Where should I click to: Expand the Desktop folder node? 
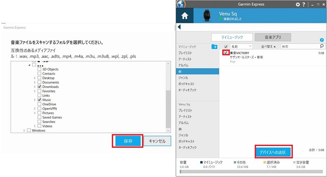(x=35, y=78)
